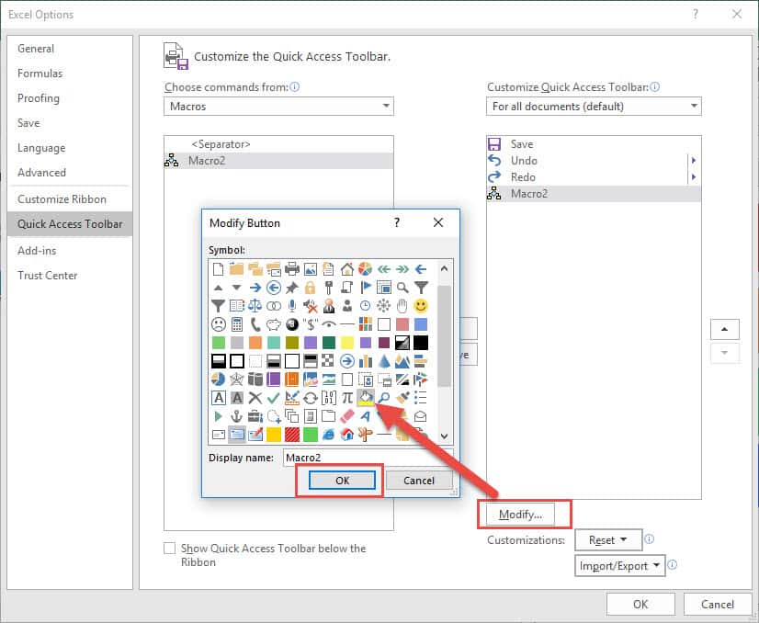Choose the circular refresh arrows symbol
The width and height of the screenshot is (759, 623).
[x=311, y=398]
